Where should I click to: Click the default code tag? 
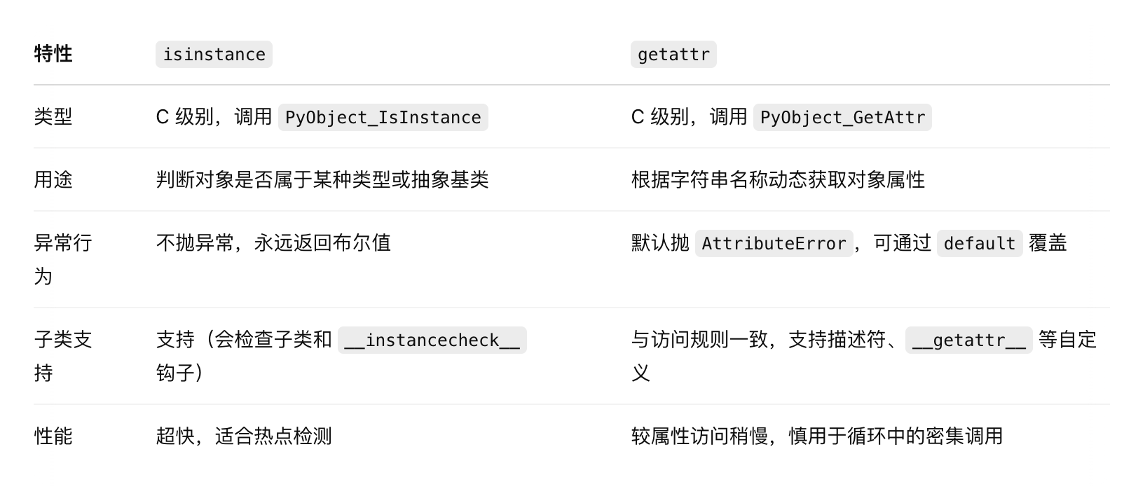(980, 243)
